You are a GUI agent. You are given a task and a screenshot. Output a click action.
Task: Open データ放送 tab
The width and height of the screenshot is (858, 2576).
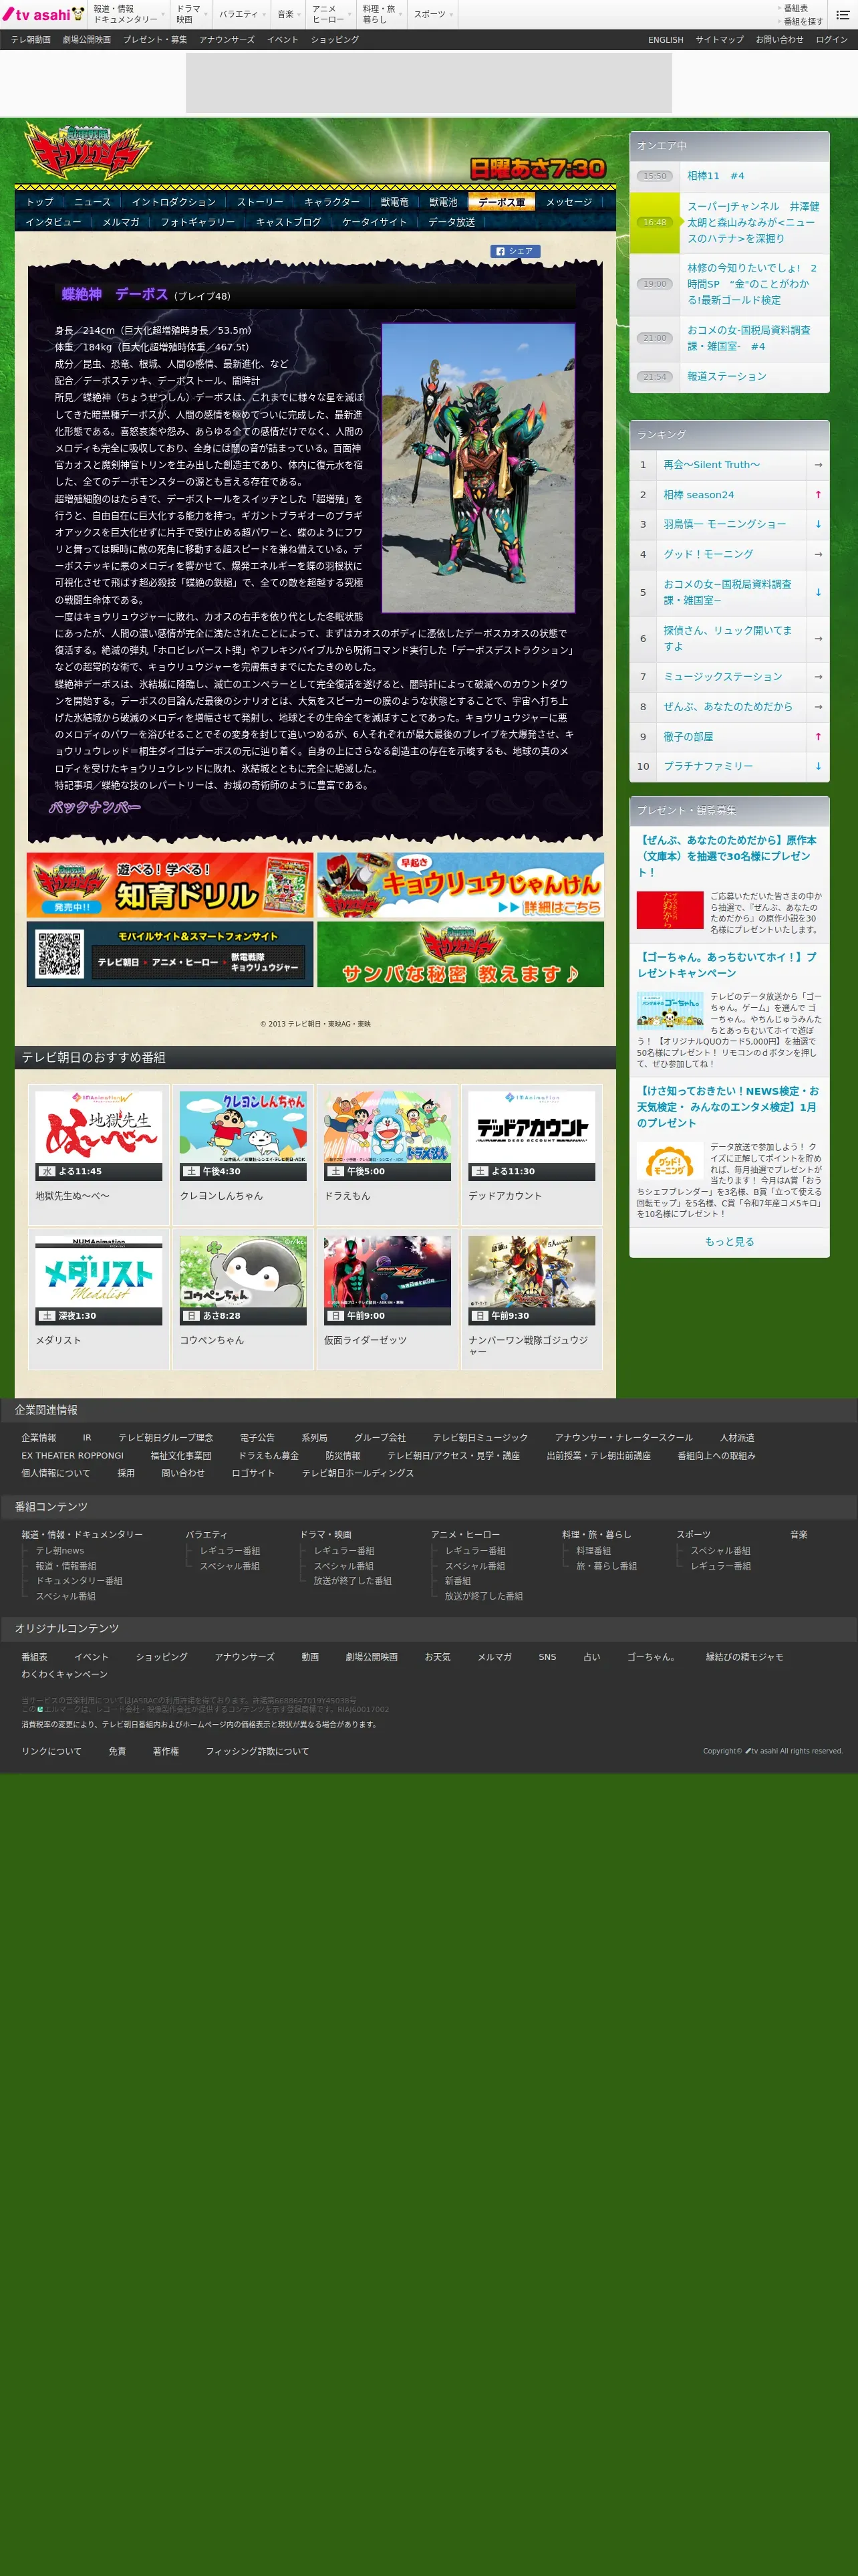tap(452, 222)
